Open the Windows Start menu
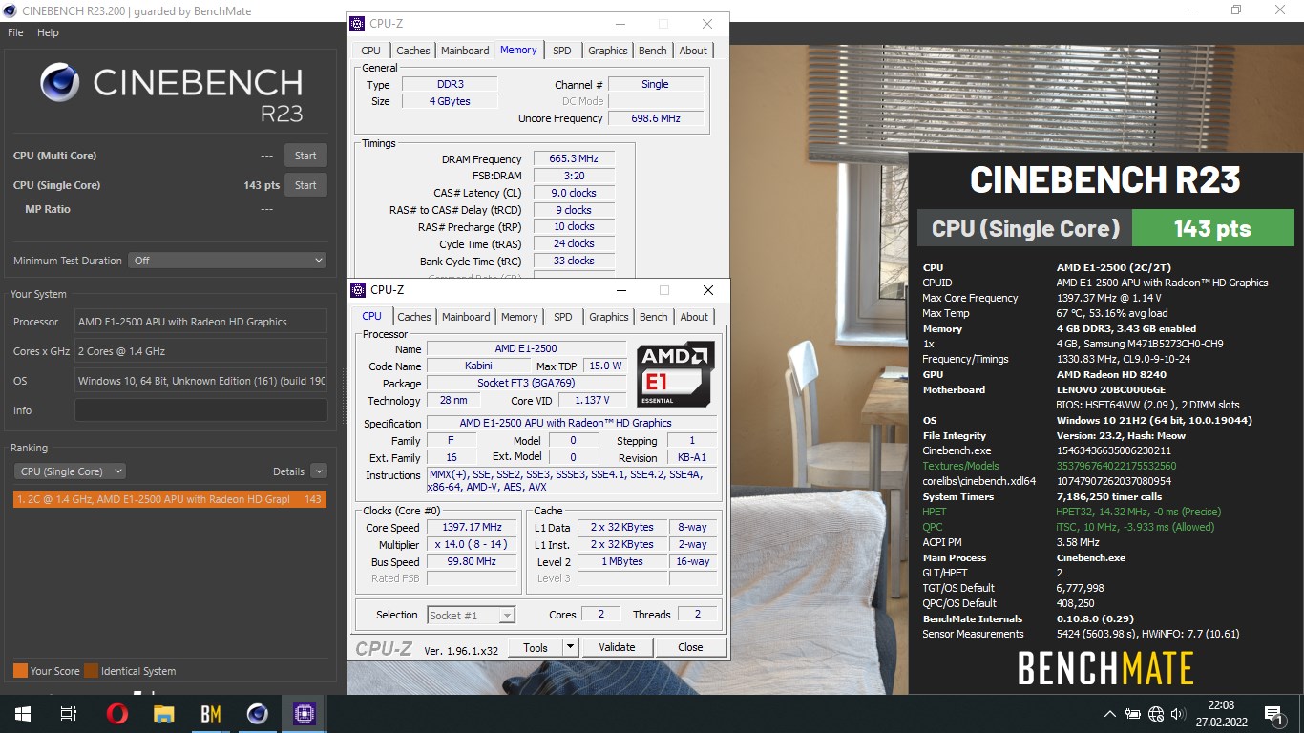 coord(22,713)
